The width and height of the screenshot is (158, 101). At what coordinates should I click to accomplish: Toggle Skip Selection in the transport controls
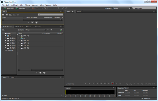click(120, 84)
